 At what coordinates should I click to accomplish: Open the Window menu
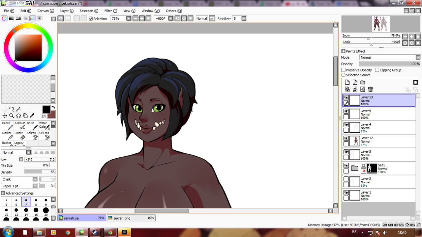pyautogui.click(x=150, y=11)
